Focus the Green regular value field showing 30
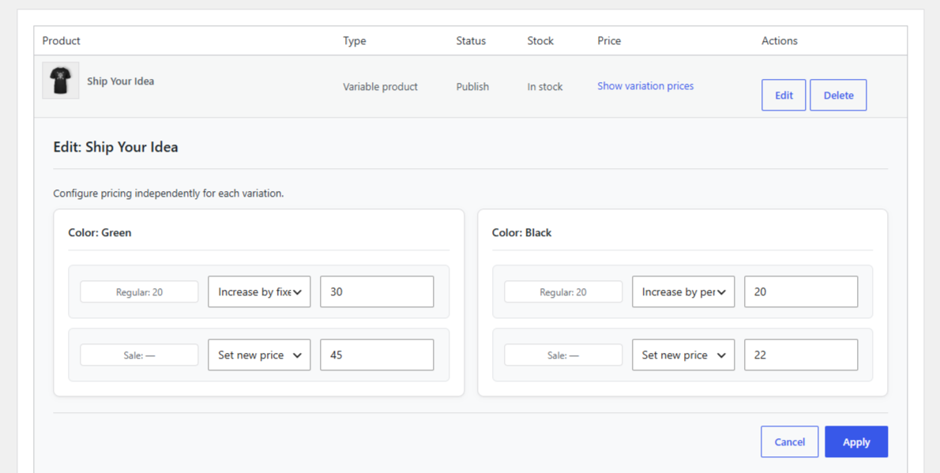This screenshot has width=940, height=473. (377, 292)
